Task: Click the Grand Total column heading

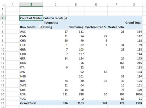Action: [133, 22]
